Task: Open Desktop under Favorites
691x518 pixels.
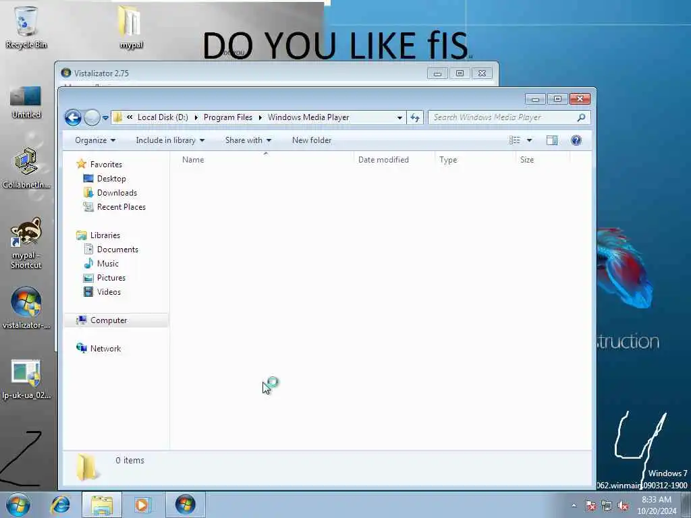Action: click(x=111, y=179)
